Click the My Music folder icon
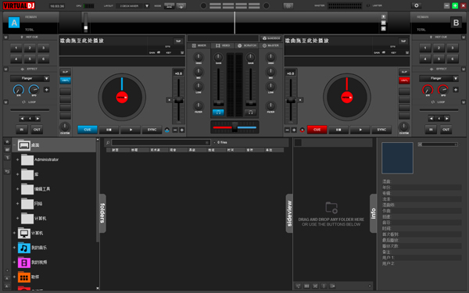 coord(24,248)
